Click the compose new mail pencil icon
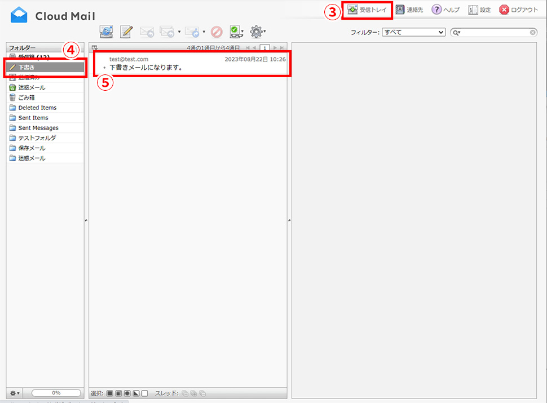 coord(126,32)
